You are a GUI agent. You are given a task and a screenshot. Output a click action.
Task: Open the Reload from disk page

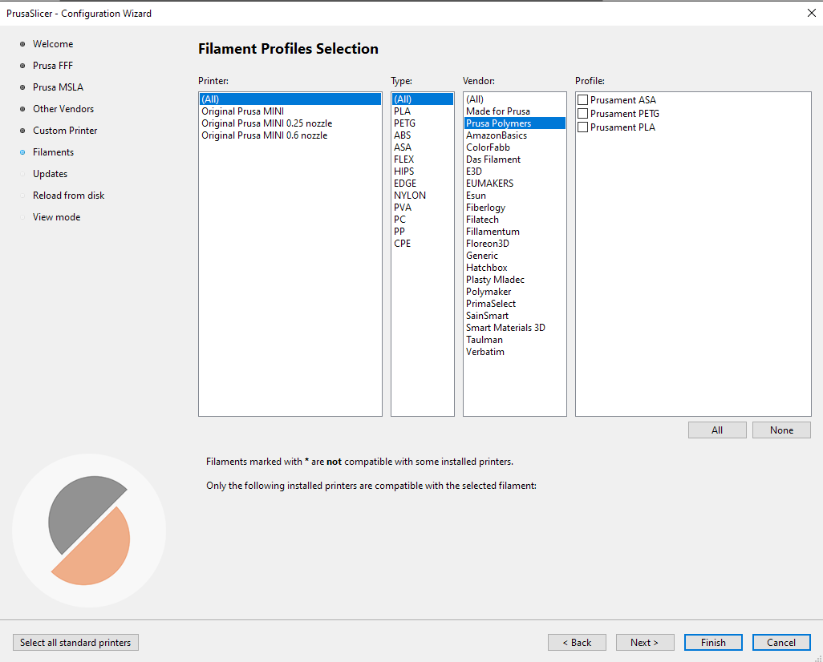coord(68,195)
